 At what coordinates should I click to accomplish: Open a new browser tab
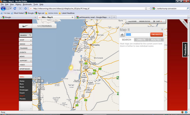[x=114, y=17]
